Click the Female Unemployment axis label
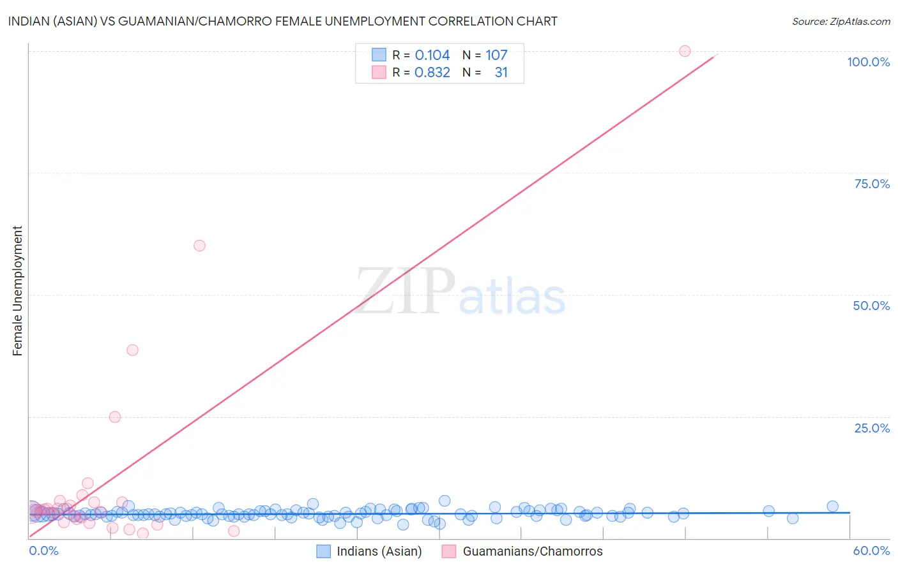Screen dimensions: 898x569 click(17, 291)
